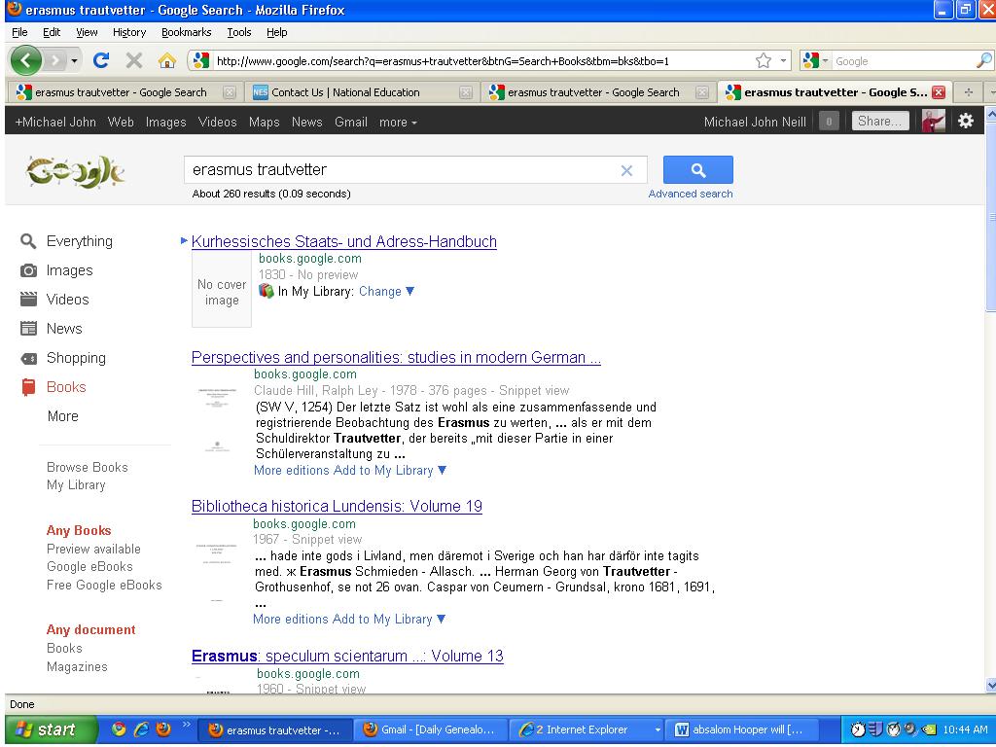Add Bibliotheca historica Lundensis to My Library
Viewport: 996px width, 747px height.
tap(389, 620)
